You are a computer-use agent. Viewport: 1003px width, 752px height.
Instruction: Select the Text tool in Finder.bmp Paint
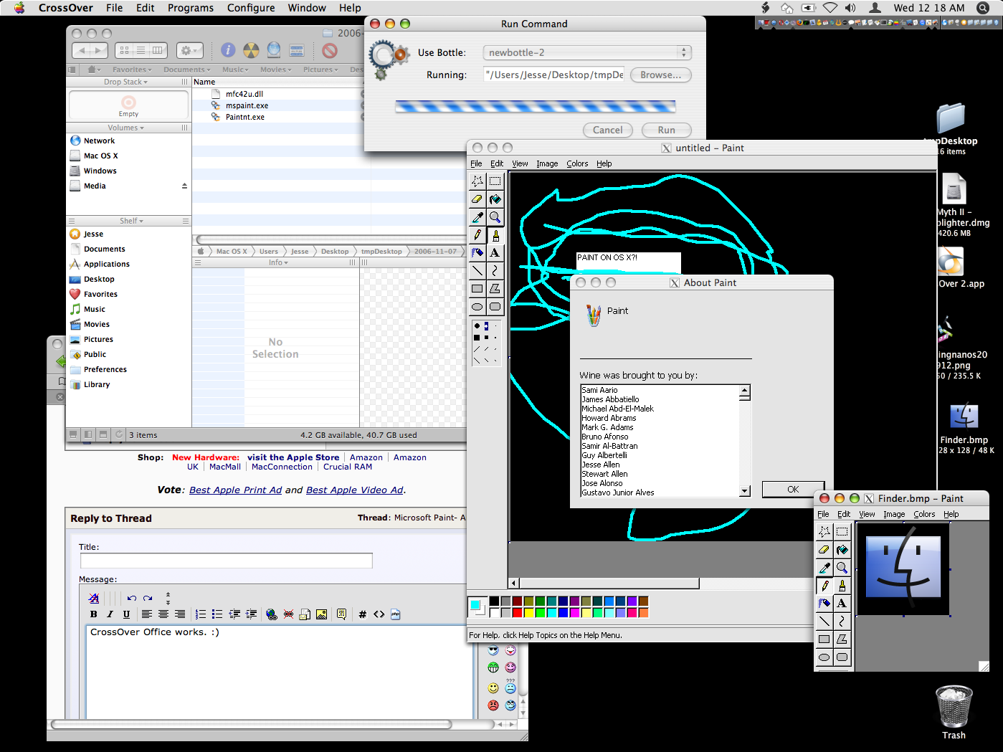(842, 604)
